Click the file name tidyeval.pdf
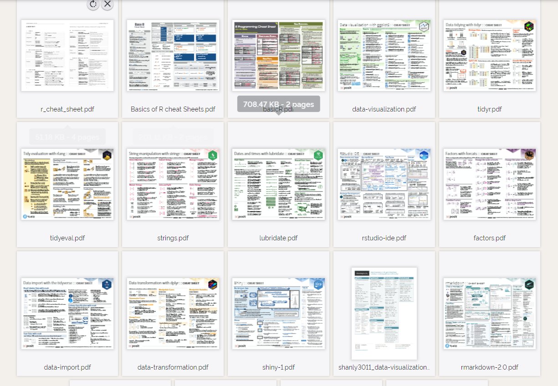This screenshot has width=558, height=386. click(x=67, y=238)
